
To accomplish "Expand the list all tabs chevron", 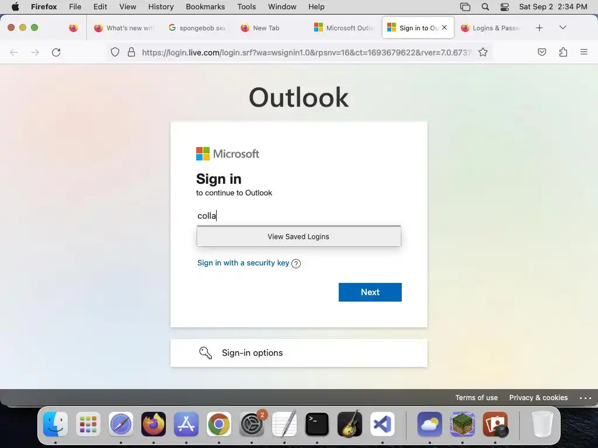I will coord(563,27).
